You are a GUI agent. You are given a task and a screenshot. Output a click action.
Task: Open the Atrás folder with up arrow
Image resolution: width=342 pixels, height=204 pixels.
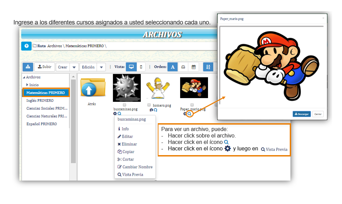93,87
